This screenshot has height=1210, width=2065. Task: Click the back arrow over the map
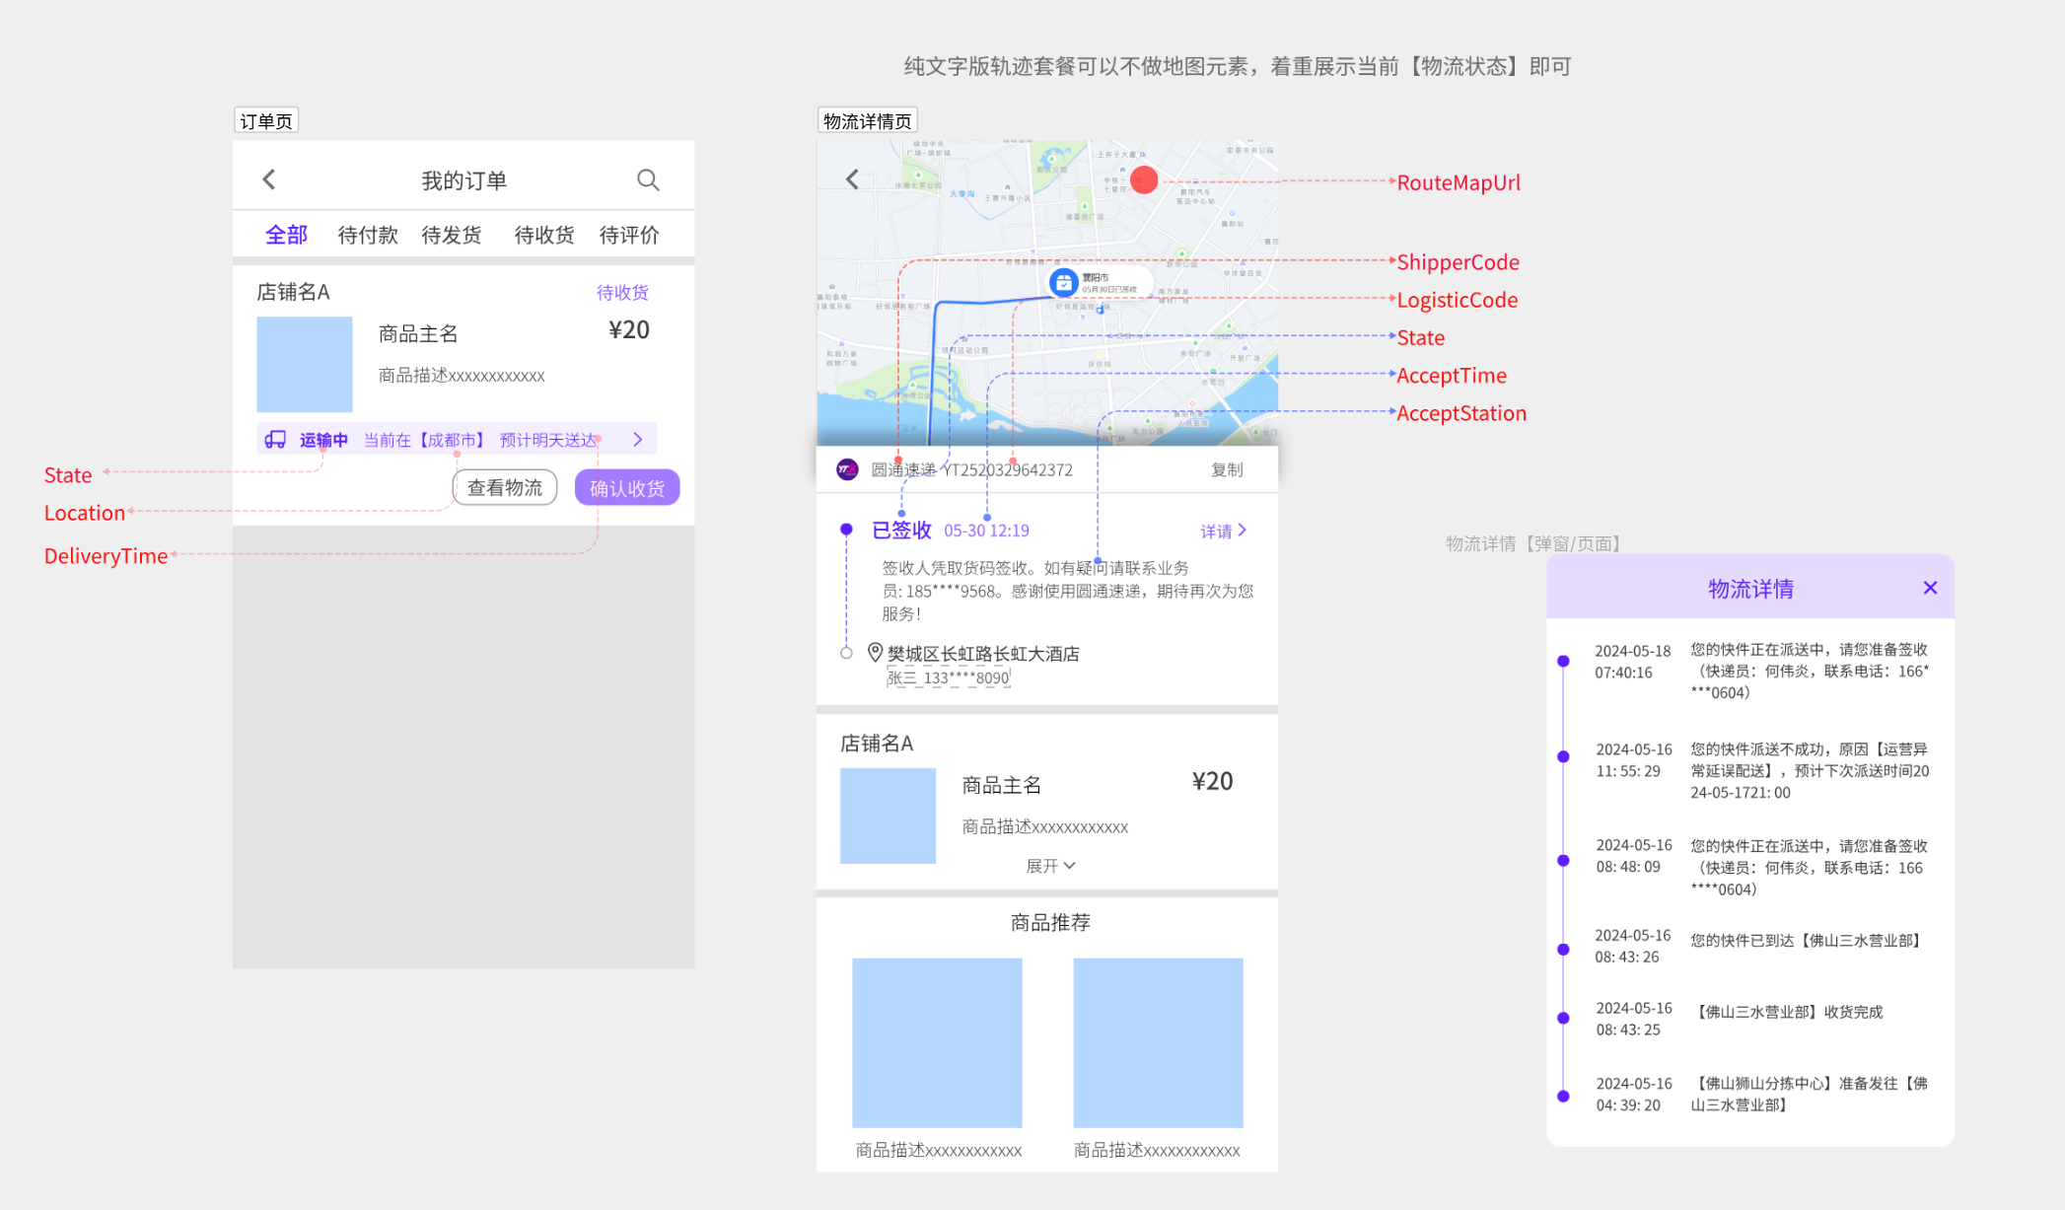pos(853,178)
